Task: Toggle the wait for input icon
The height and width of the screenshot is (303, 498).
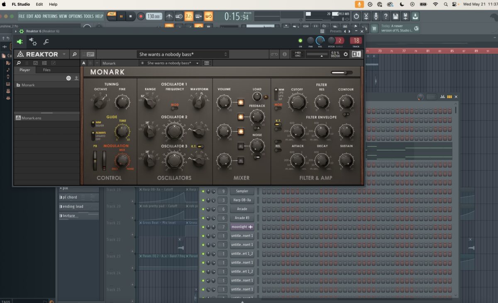Action: [x=179, y=17]
